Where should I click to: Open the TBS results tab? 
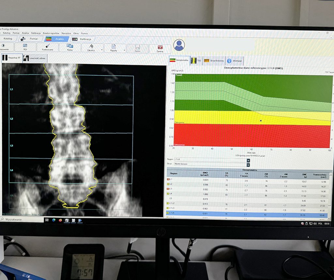pyautogui.click(x=196, y=60)
